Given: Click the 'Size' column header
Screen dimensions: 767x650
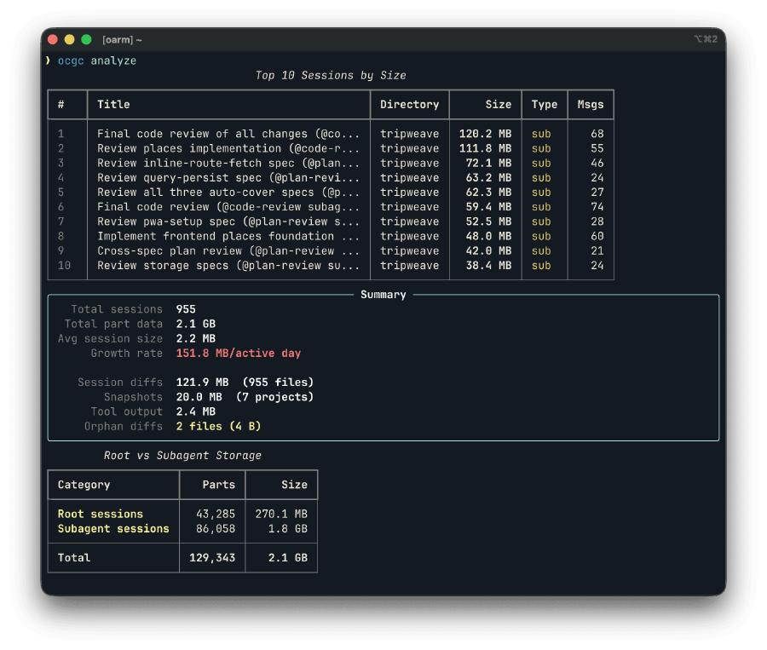Looking at the screenshot, I should [x=497, y=105].
